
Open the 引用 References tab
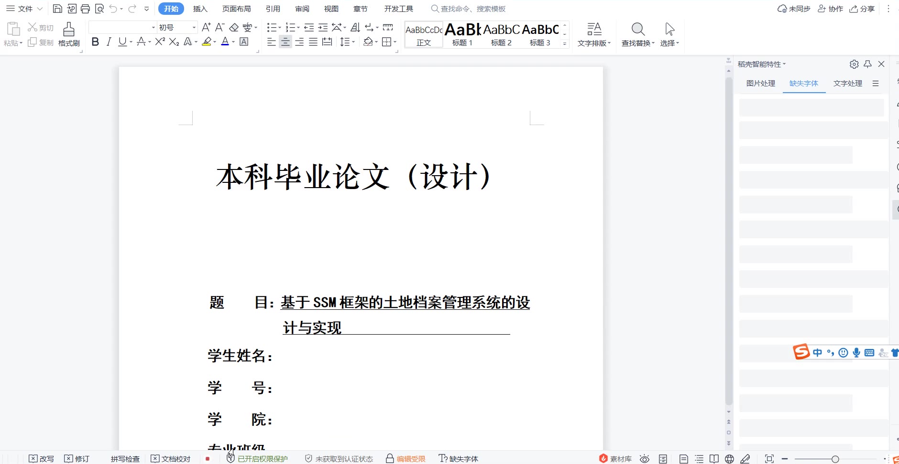click(273, 9)
